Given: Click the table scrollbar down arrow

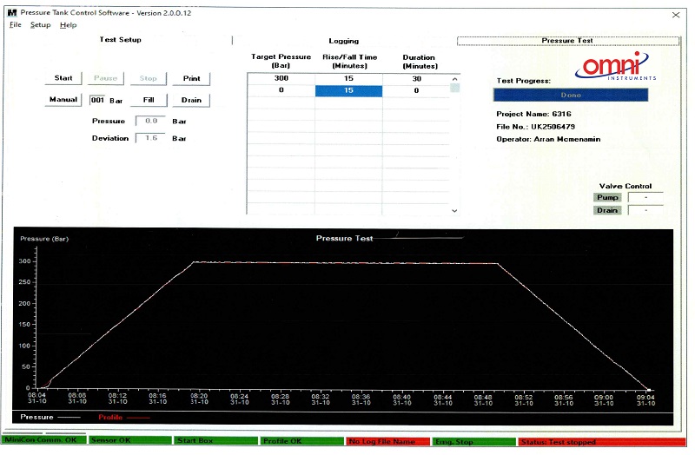Looking at the screenshot, I should tap(453, 210).
